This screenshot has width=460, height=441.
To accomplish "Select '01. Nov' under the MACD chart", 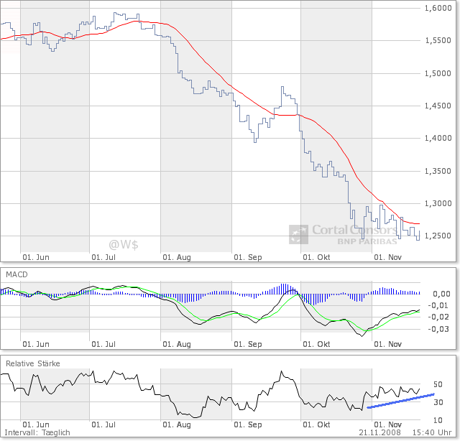I will 387,344.
